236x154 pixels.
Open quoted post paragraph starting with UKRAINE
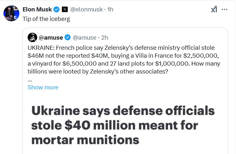coord(124,60)
